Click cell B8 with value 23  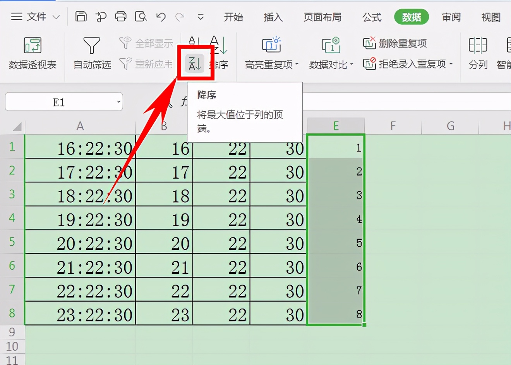[164, 313]
